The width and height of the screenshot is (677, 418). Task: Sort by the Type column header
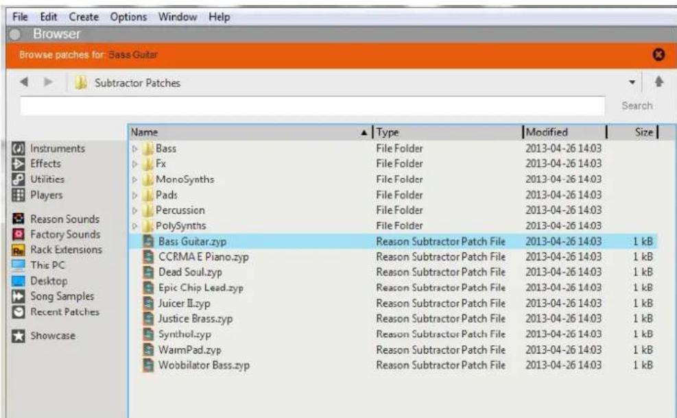[x=448, y=132]
